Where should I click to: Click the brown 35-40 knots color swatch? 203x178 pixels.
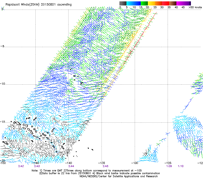[x=173, y=3]
